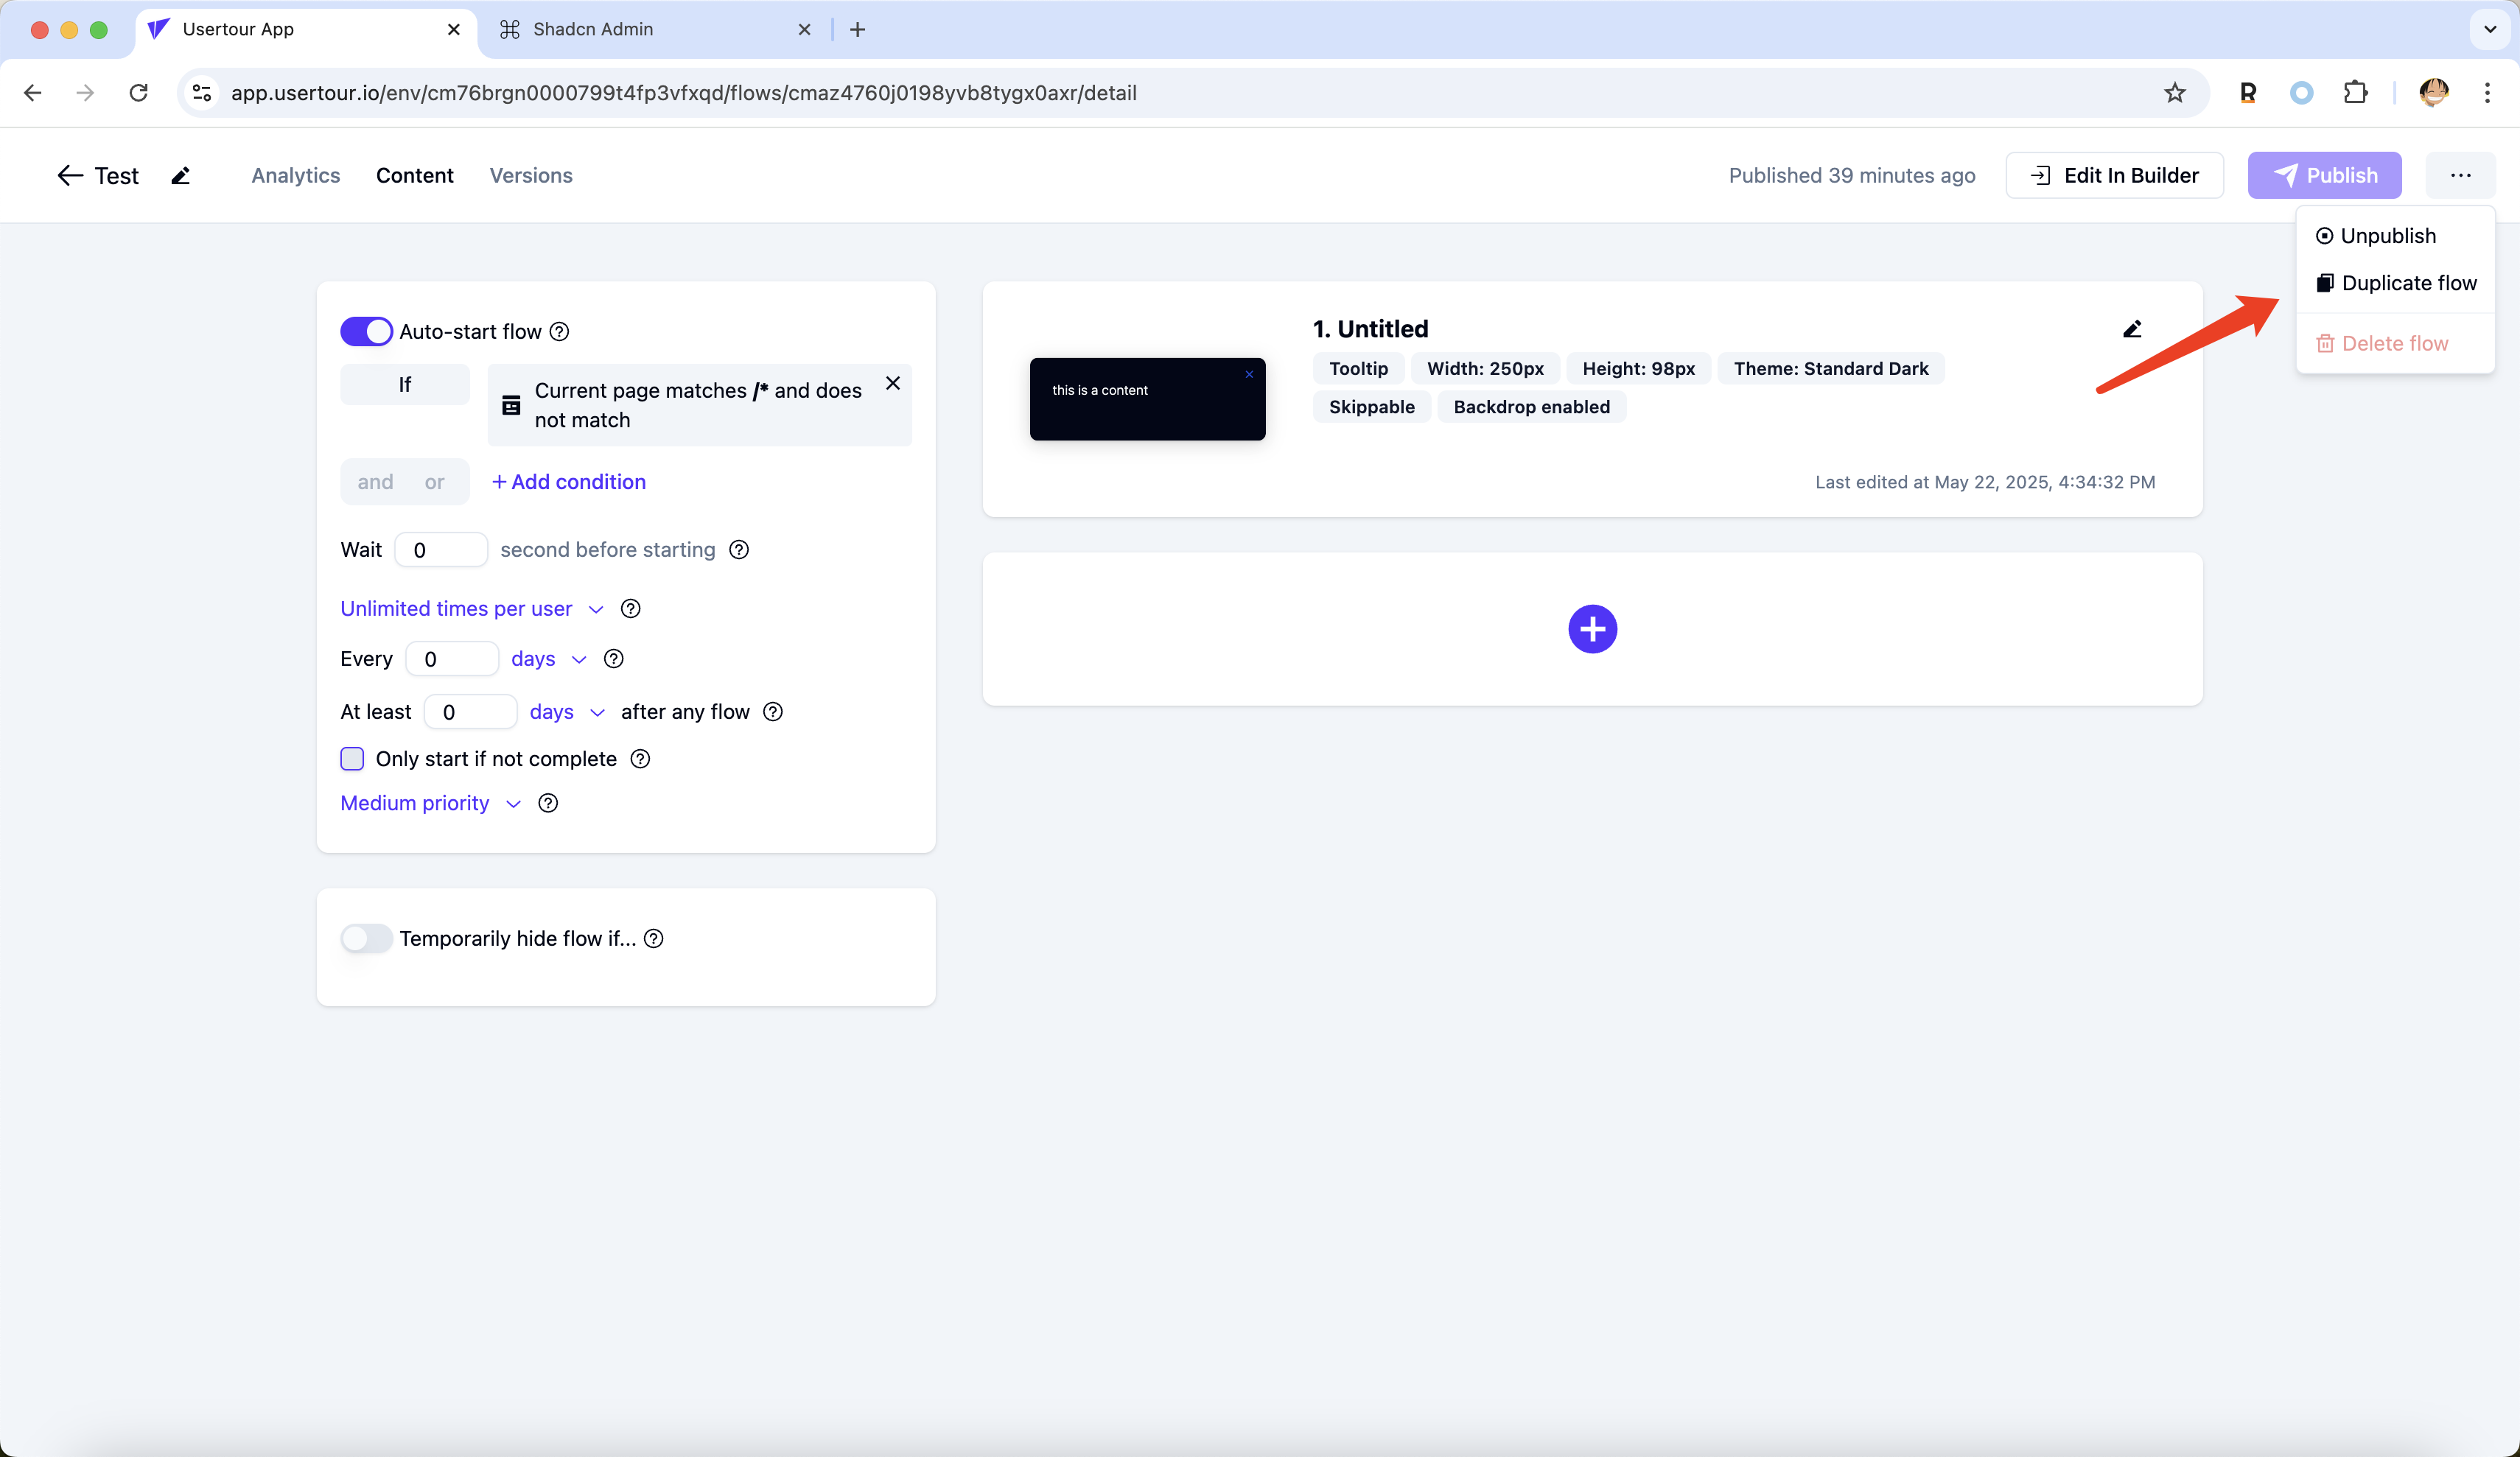
Task: Show help for Only start if not complete
Action: pos(640,759)
